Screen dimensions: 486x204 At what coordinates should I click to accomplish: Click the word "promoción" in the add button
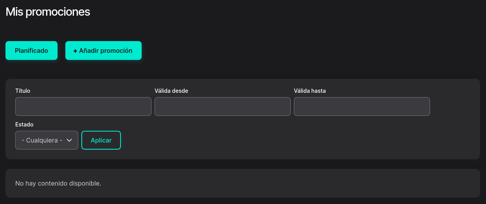click(x=116, y=51)
